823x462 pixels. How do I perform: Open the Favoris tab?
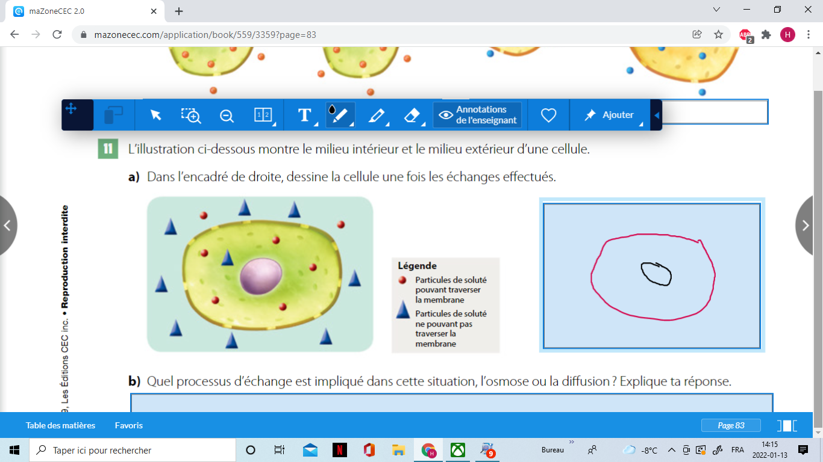point(129,425)
